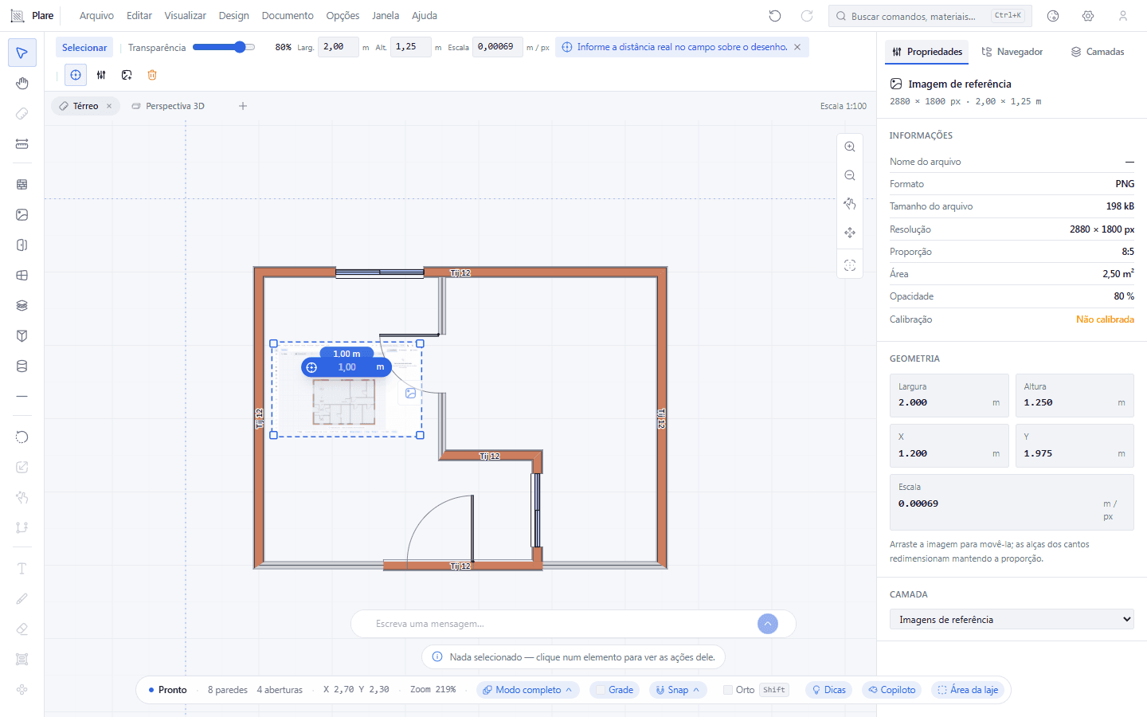1147x717 pixels.
Task: Select the cylinder column tool
Action: pyautogui.click(x=22, y=366)
